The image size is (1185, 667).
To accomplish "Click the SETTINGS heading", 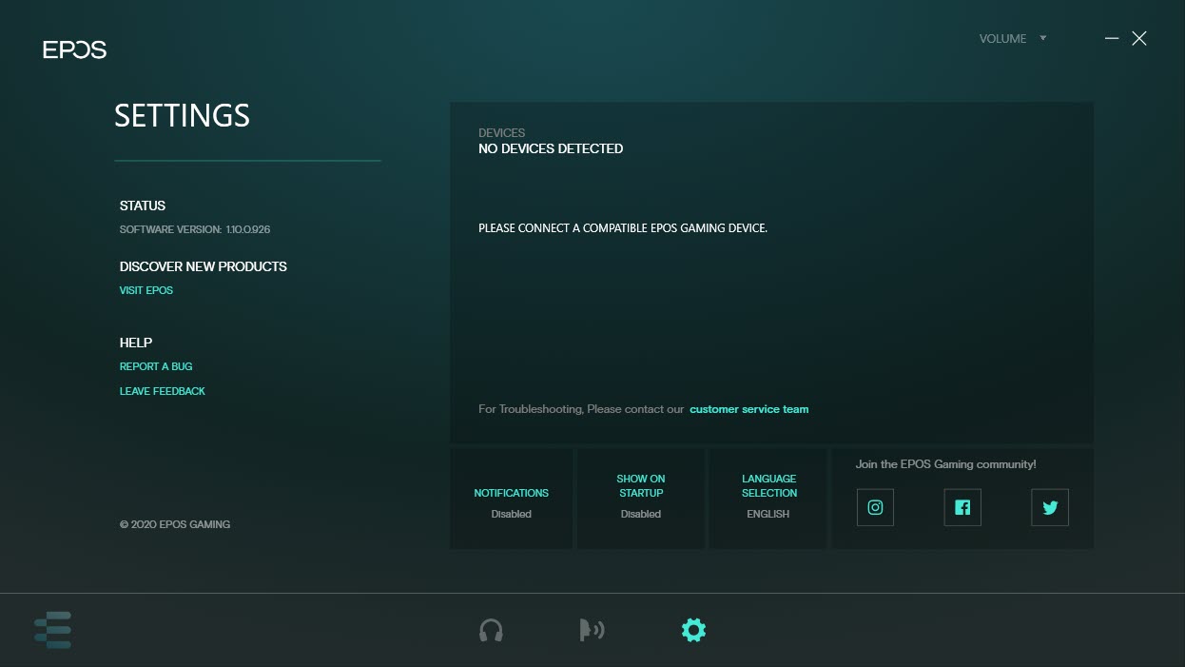I will tap(182, 116).
